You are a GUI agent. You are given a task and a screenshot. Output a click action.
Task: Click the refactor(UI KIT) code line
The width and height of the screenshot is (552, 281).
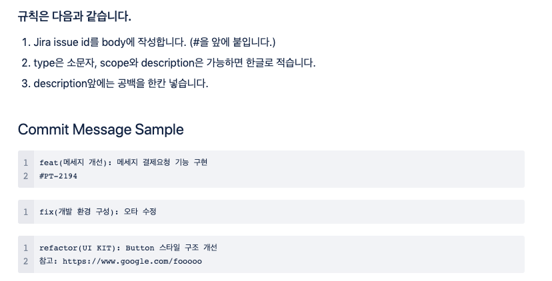(128, 248)
